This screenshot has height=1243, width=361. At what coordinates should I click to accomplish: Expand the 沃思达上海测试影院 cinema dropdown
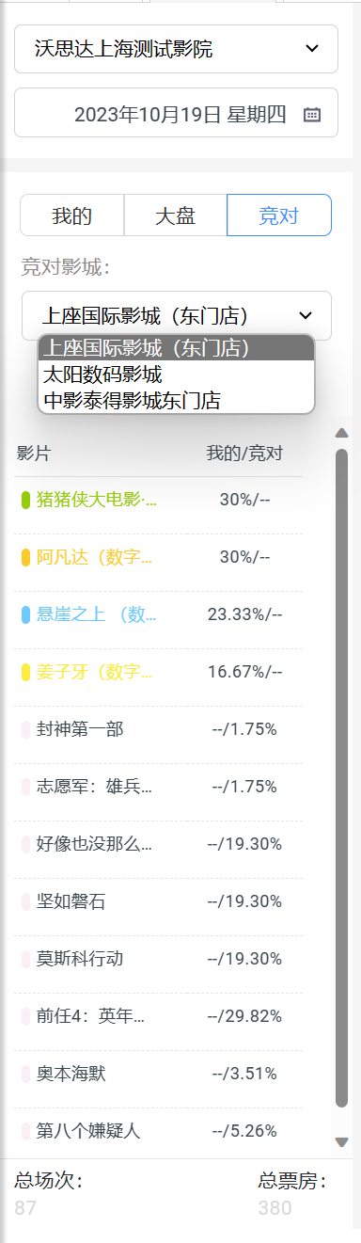pos(176,49)
